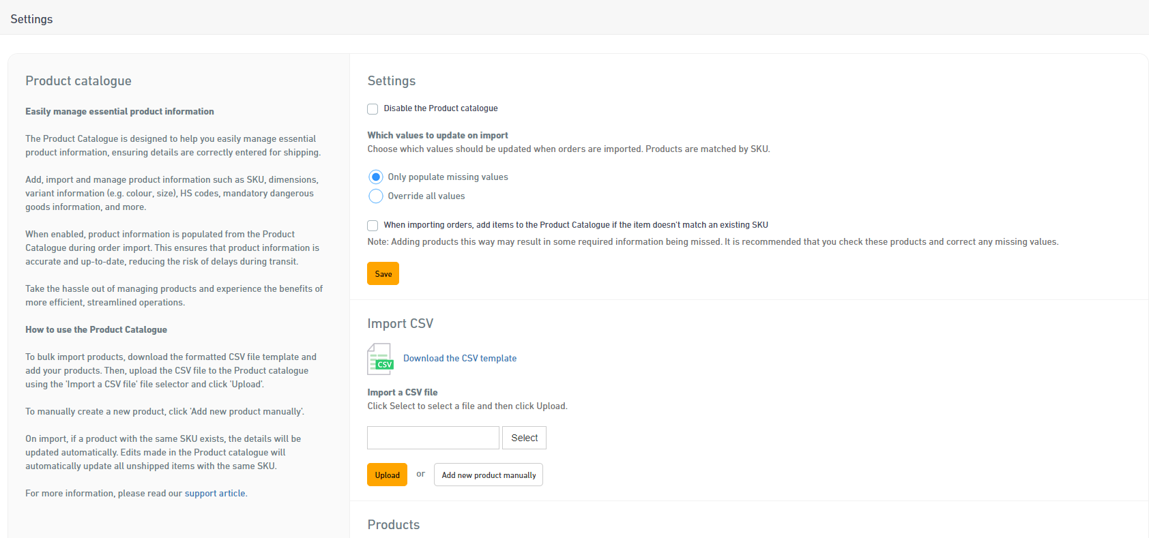
Task: Click the 'Disable the Product catalogue' label text
Action: (x=440, y=108)
